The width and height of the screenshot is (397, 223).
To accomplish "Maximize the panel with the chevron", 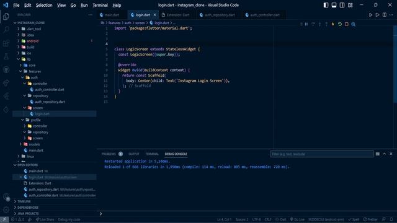I will (385, 154).
